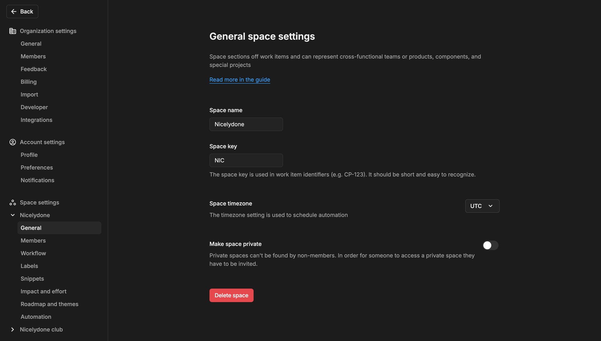Open the Space timezone UTC dropdown
Viewport: 601px width, 341px height.
click(482, 206)
